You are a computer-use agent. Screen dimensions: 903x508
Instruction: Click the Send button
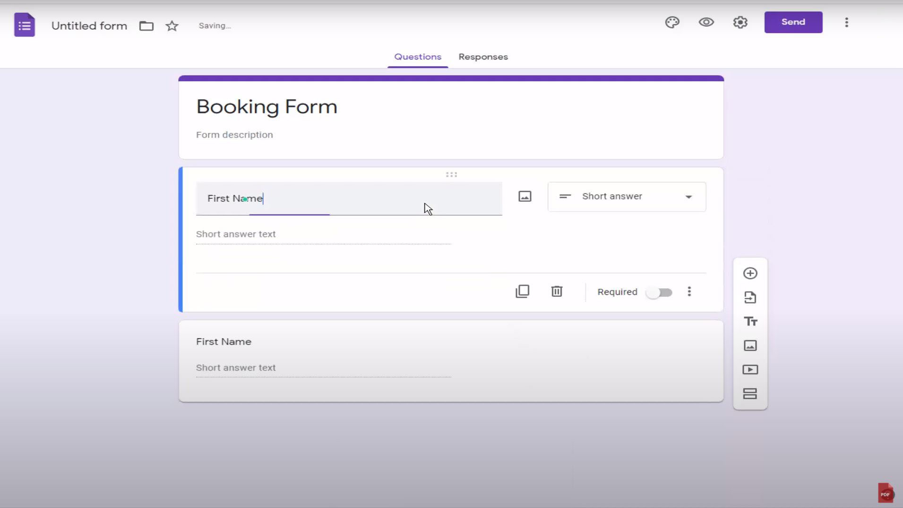pos(793,22)
